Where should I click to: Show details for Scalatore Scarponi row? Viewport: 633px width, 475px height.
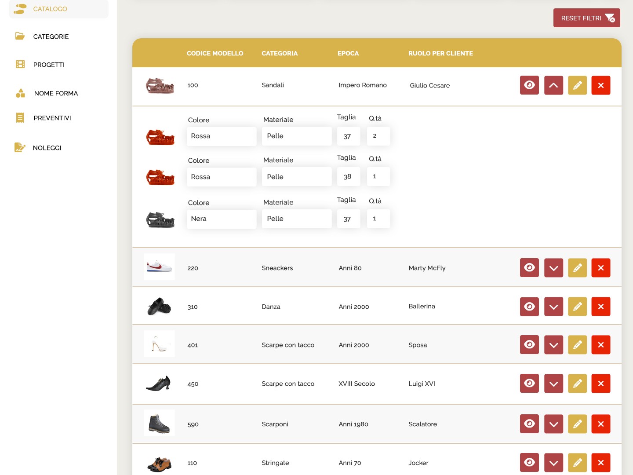click(529, 424)
